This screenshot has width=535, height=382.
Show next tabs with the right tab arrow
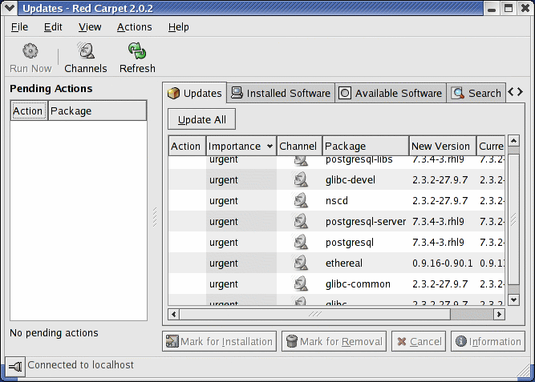click(x=520, y=91)
